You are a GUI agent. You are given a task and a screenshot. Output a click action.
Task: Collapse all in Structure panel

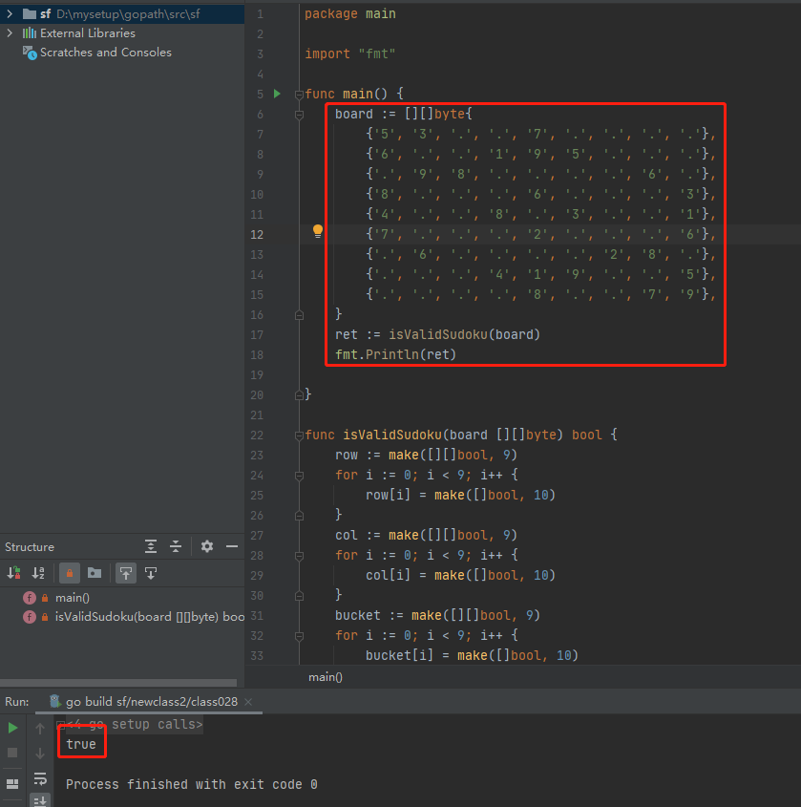point(176,546)
